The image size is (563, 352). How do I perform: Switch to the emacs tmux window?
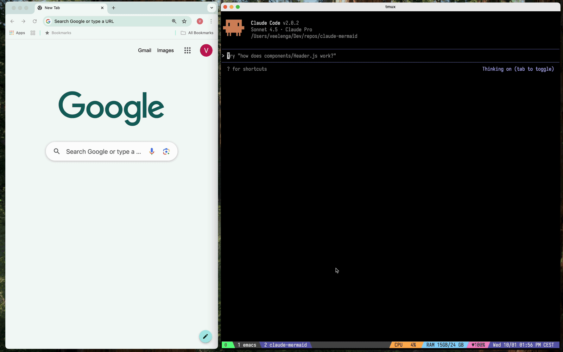246,345
